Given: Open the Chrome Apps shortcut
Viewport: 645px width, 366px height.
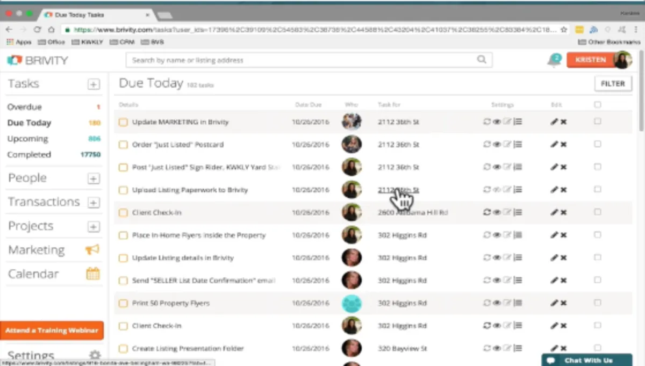Looking at the screenshot, I should [19, 42].
